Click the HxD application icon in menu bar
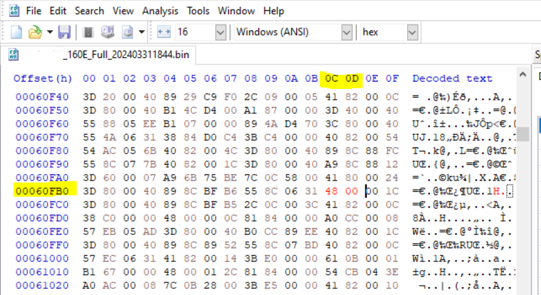541x295 pixels. pos(14,10)
